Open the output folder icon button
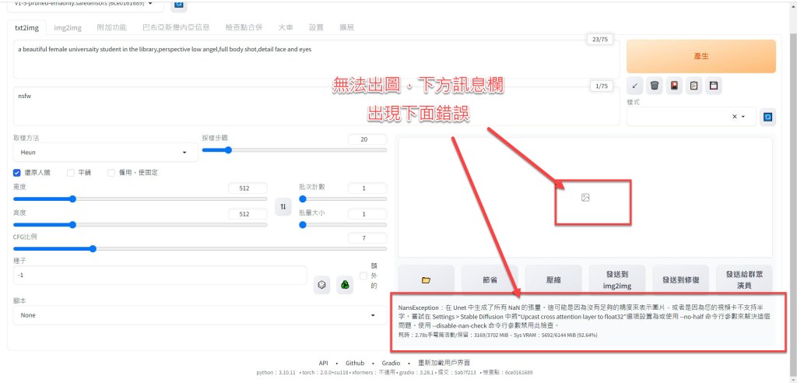797x383 pixels. (426, 280)
